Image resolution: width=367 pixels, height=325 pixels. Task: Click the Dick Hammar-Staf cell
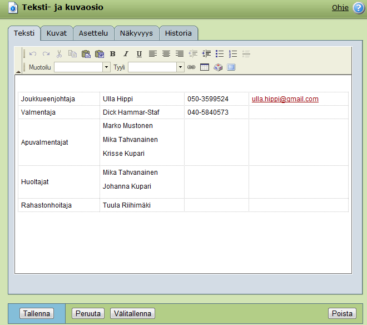pos(142,112)
